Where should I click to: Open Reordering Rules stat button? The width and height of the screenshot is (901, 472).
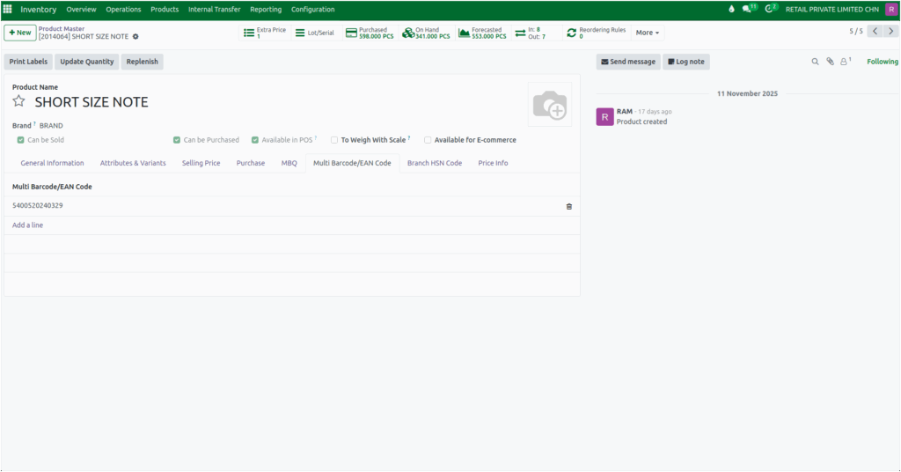click(x=597, y=33)
